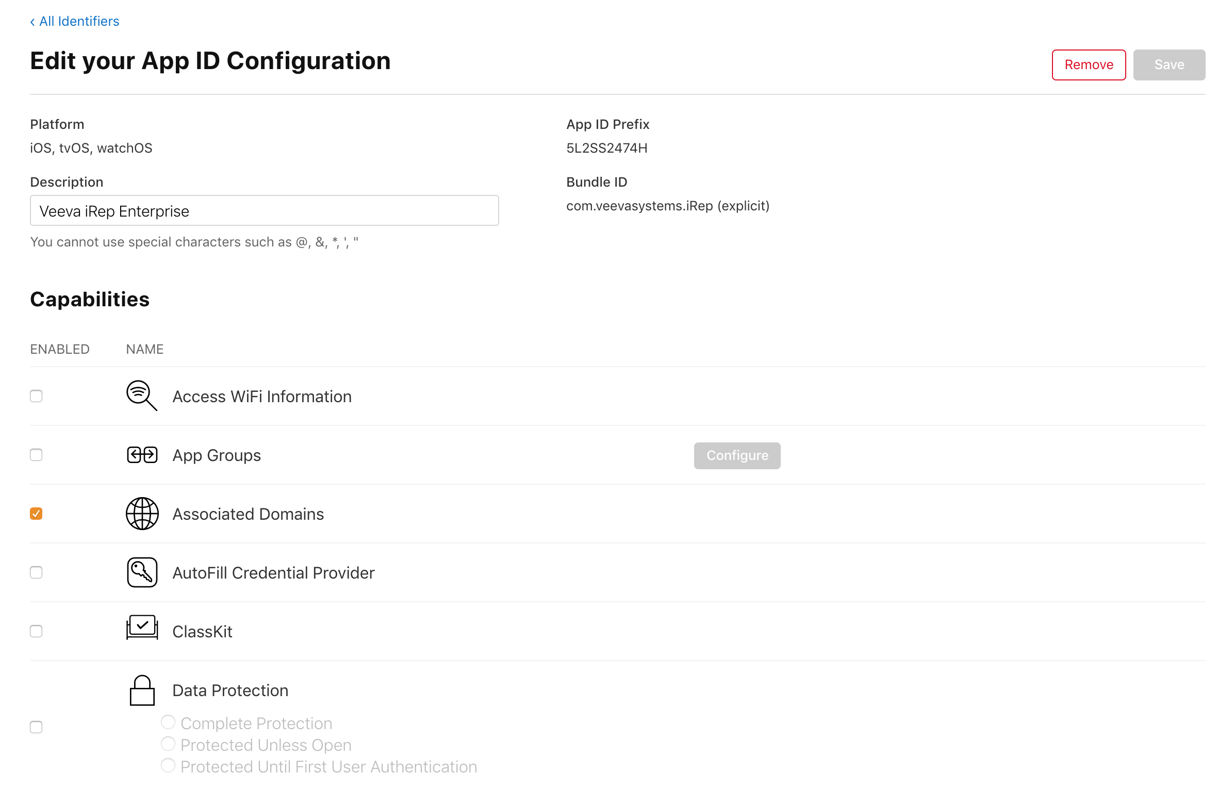
Task: Click the Save button
Action: (1168, 65)
